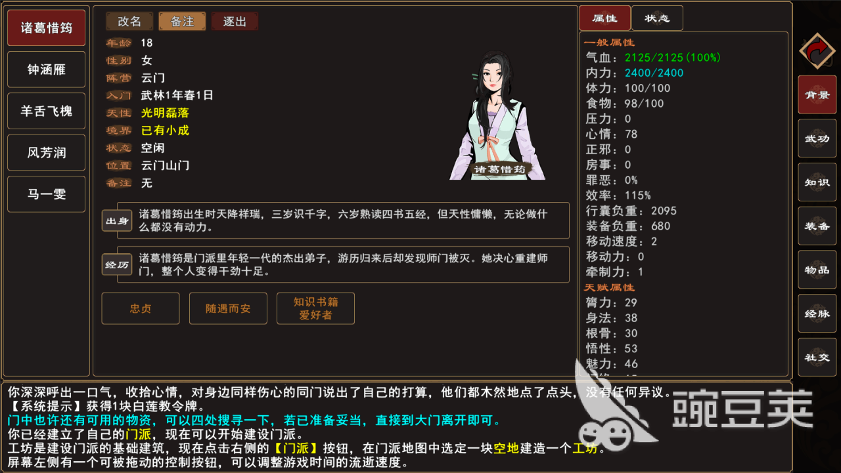The image size is (841, 473).
Task: Select character 马一雯 in list
Action: coord(47,194)
